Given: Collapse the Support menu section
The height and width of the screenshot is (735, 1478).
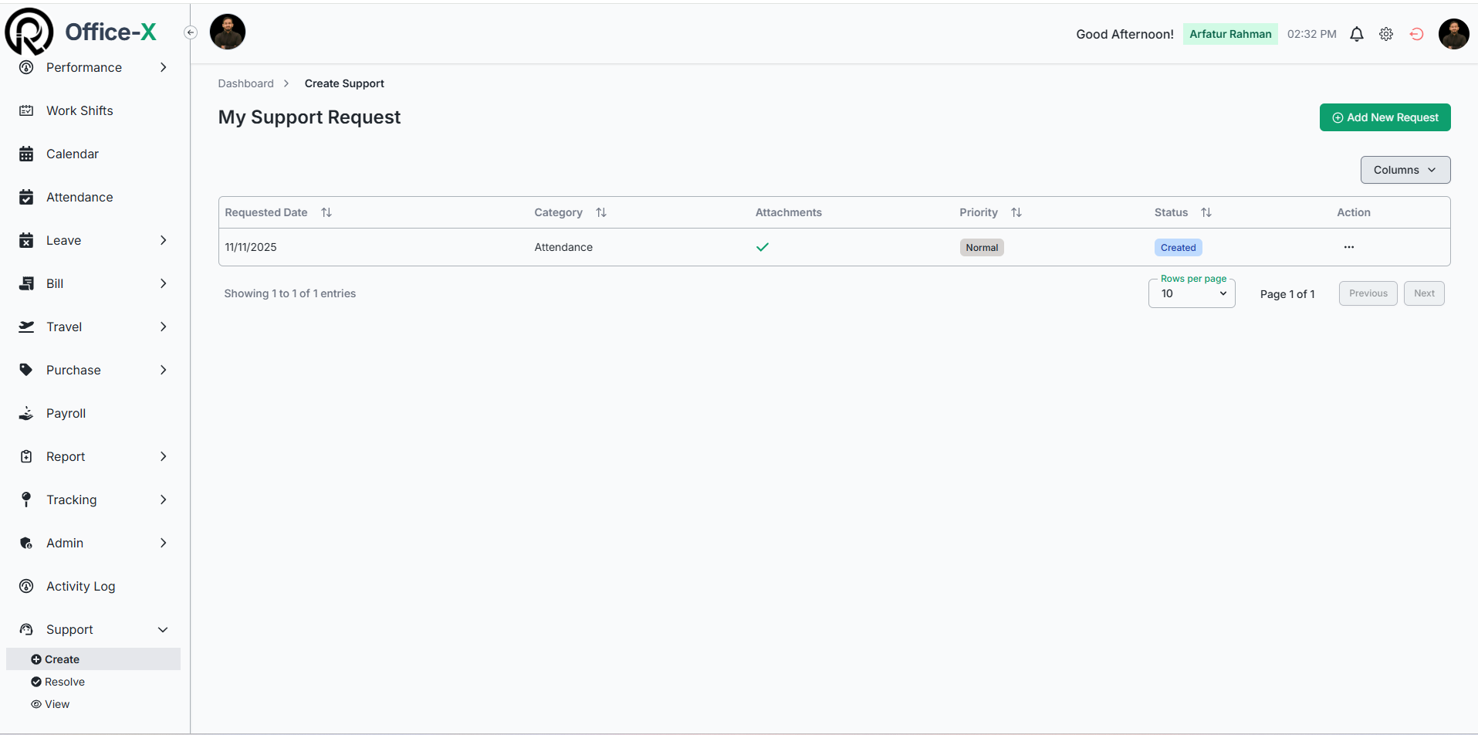Looking at the screenshot, I should pyautogui.click(x=163, y=629).
